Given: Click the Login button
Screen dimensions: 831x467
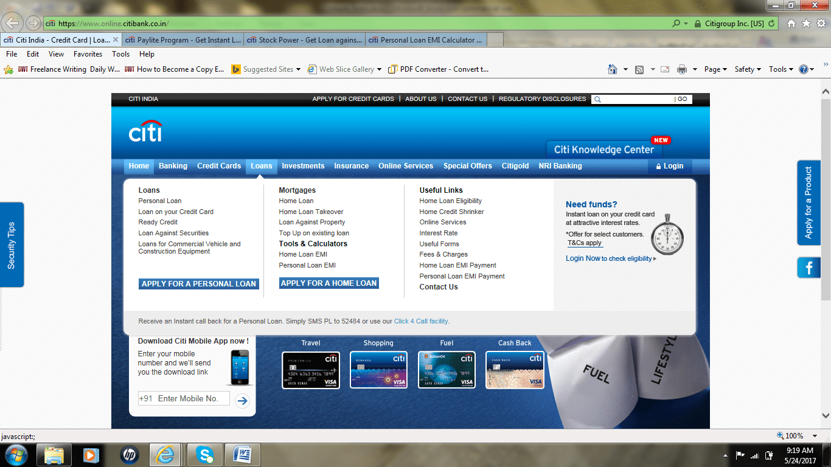Looking at the screenshot, I should click(669, 166).
